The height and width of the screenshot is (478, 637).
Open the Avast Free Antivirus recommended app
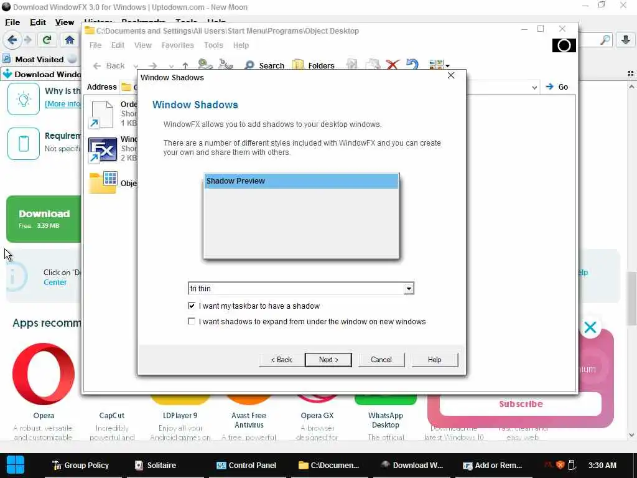249,420
